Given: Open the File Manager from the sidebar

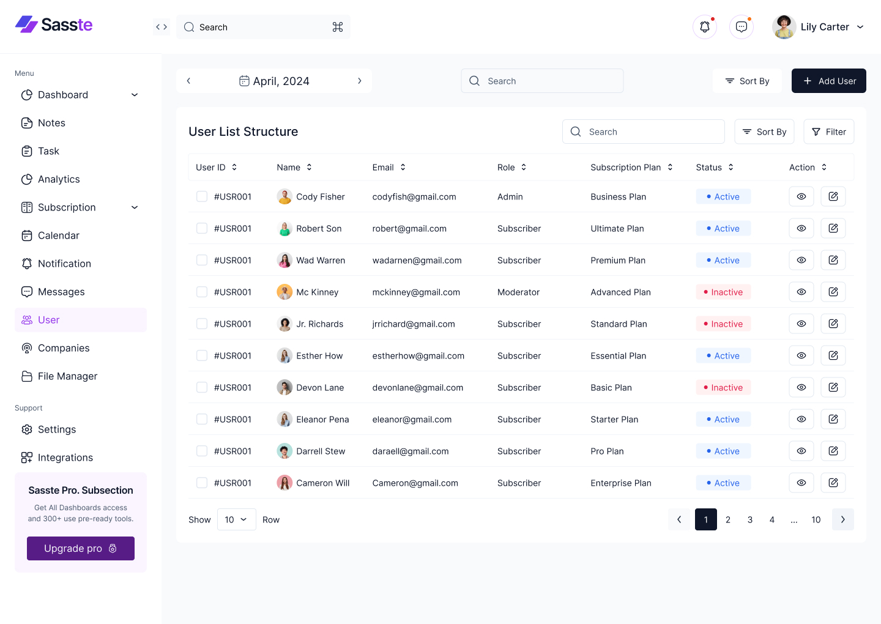Looking at the screenshot, I should pos(67,376).
